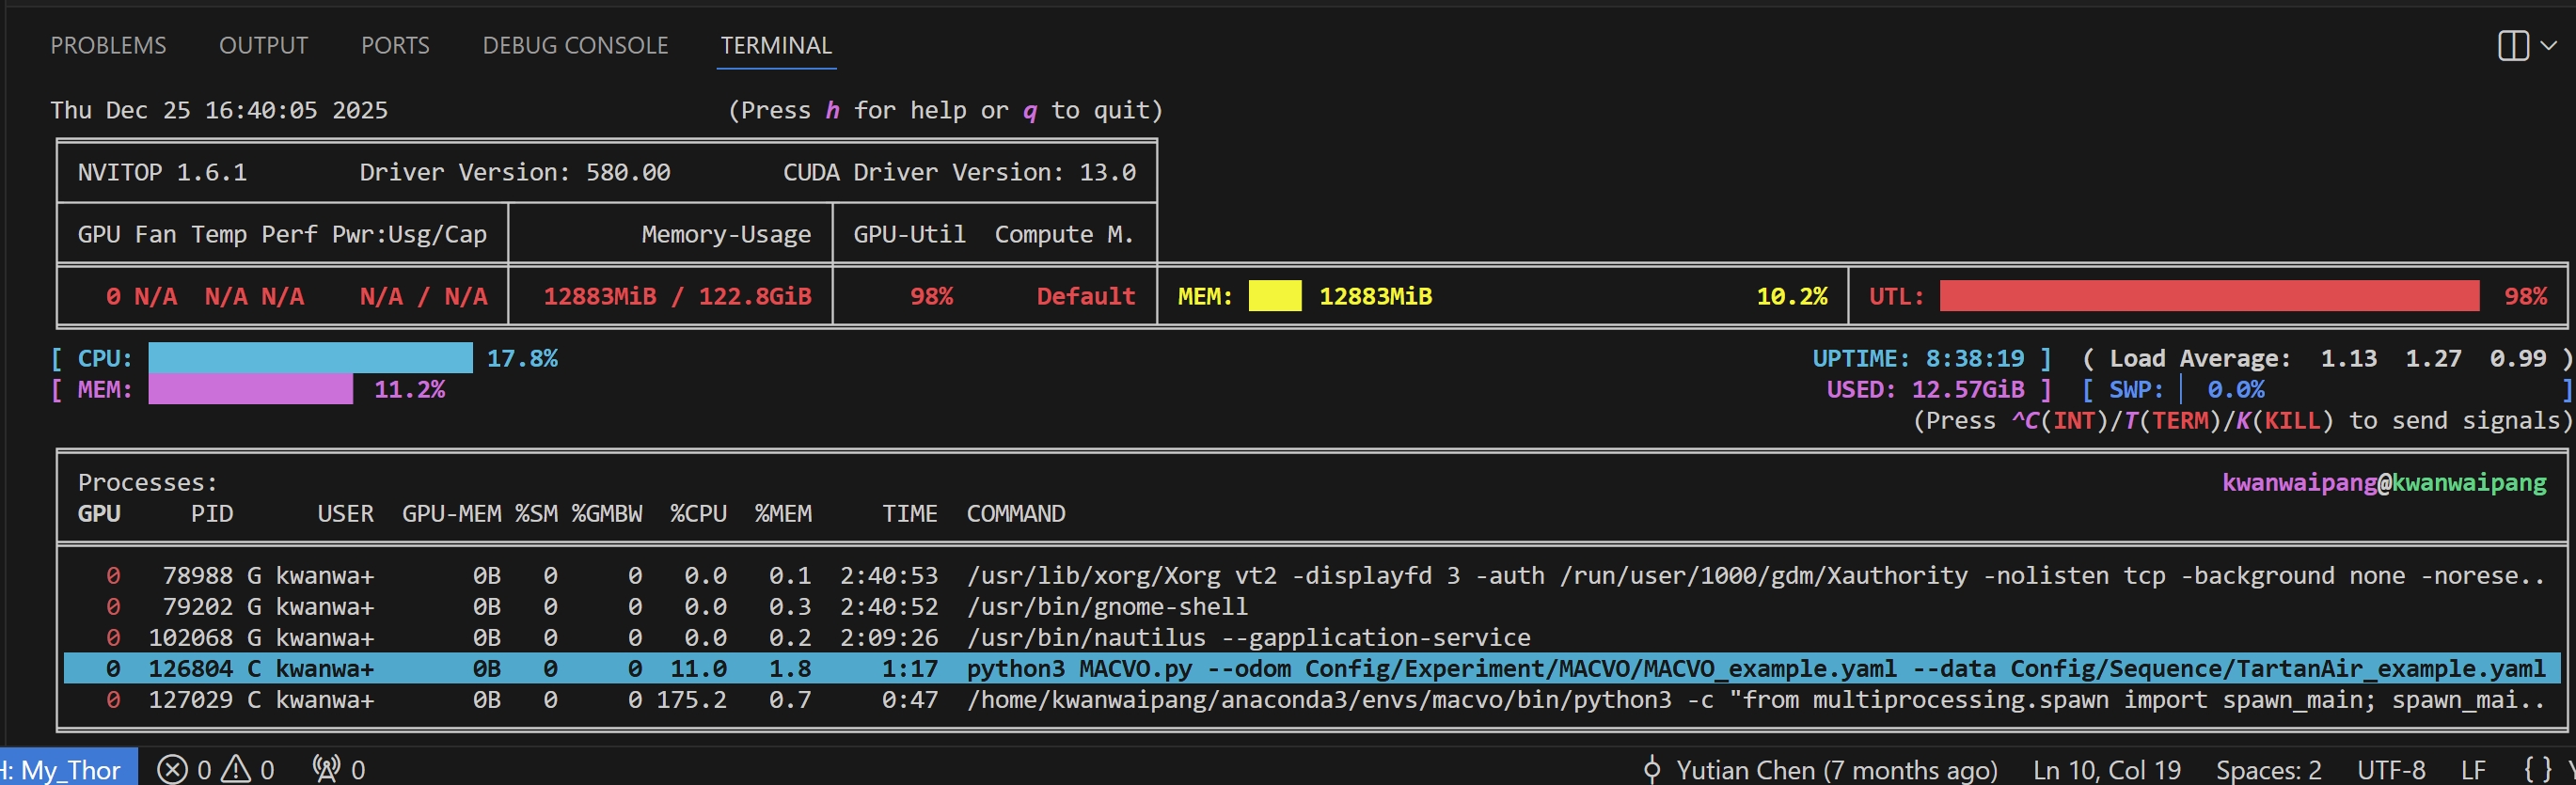Click the split terminal icon
Viewport: 2576px width, 785px height.
(x=2511, y=45)
